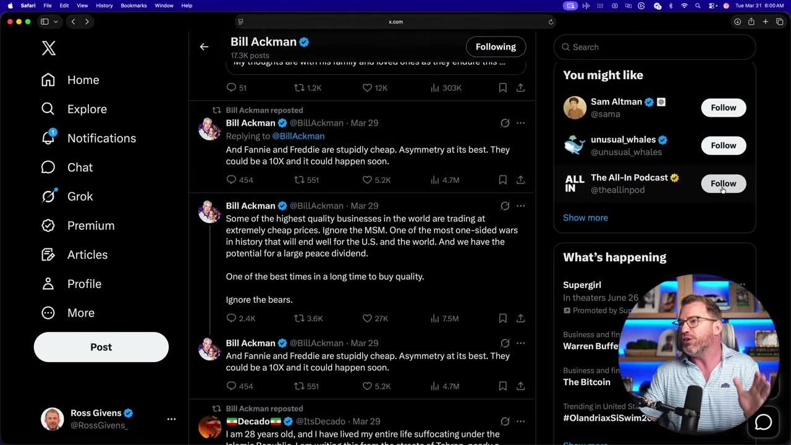
Task: Open the History menu in menu bar
Action: pyautogui.click(x=104, y=6)
